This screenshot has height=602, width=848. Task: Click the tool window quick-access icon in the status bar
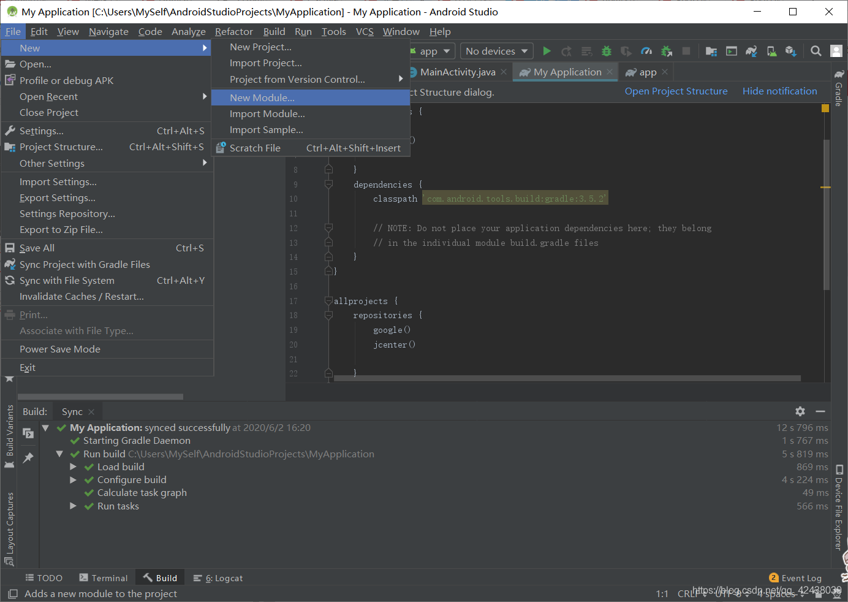12,593
